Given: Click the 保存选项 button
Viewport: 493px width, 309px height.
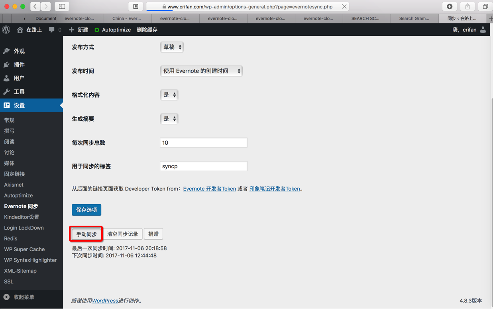Looking at the screenshot, I should (86, 210).
